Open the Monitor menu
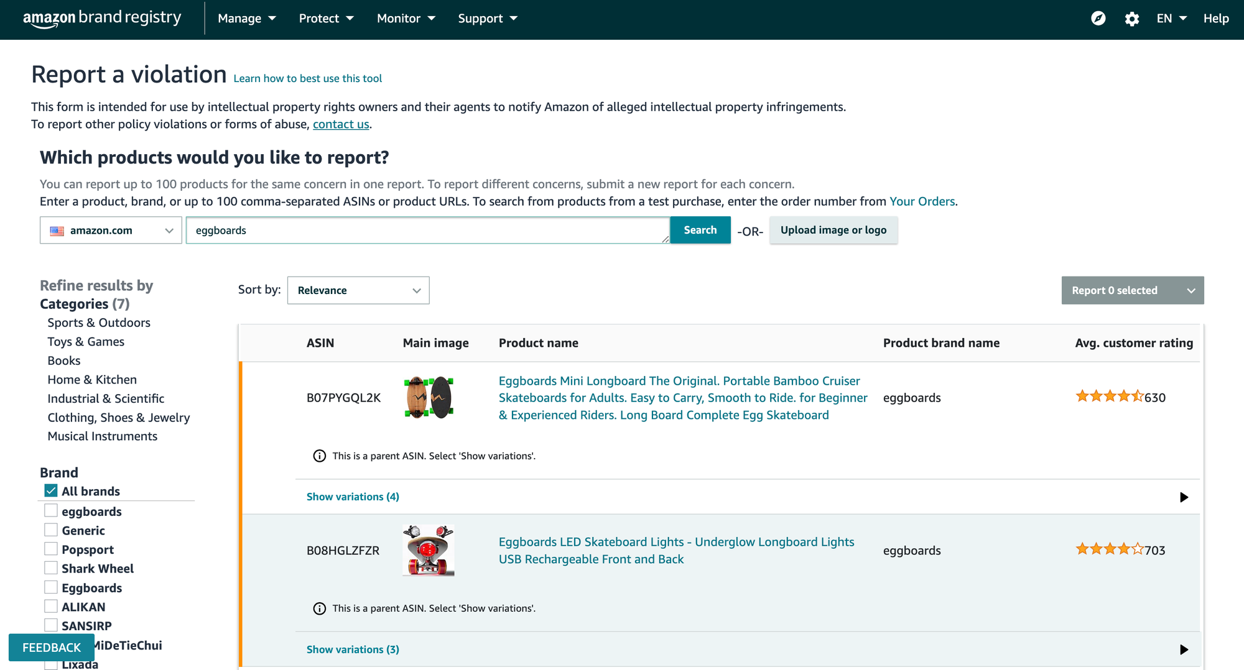1244x670 pixels. pos(406,19)
